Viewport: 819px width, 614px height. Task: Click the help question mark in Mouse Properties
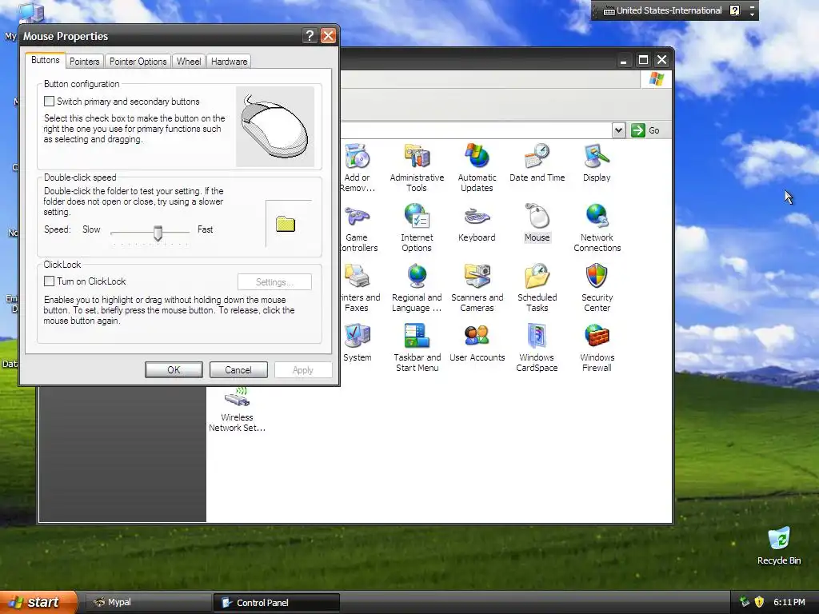(310, 35)
